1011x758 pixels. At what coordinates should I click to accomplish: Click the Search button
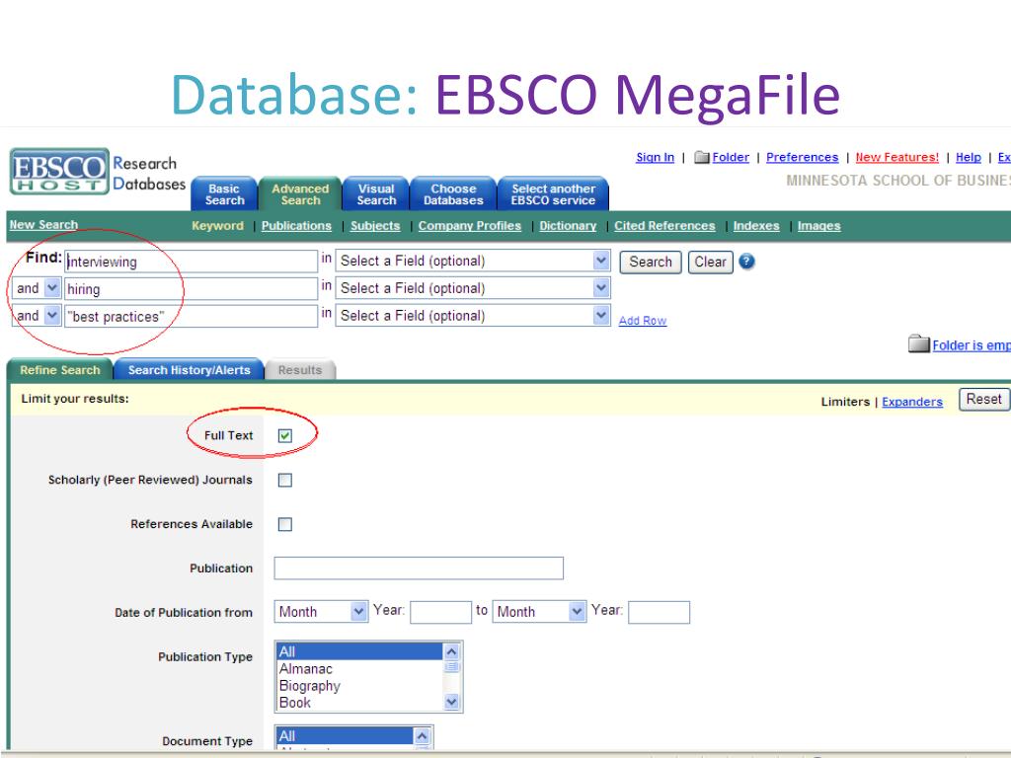(x=651, y=263)
